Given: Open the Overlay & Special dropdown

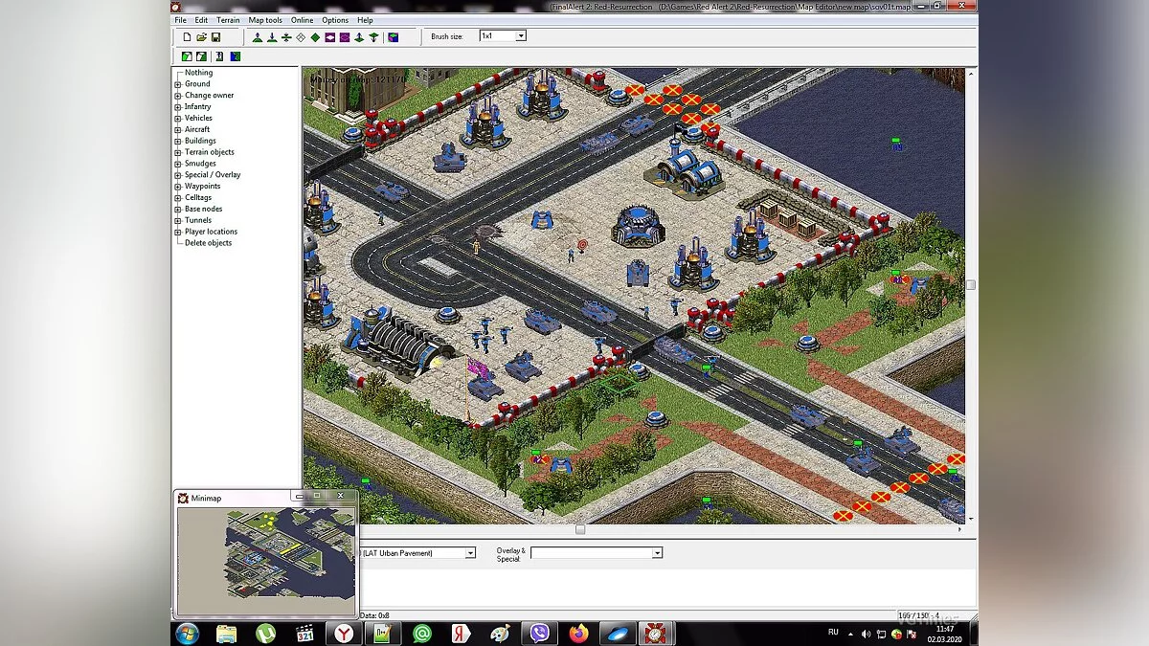Looking at the screenshot, I should point(657,552).
